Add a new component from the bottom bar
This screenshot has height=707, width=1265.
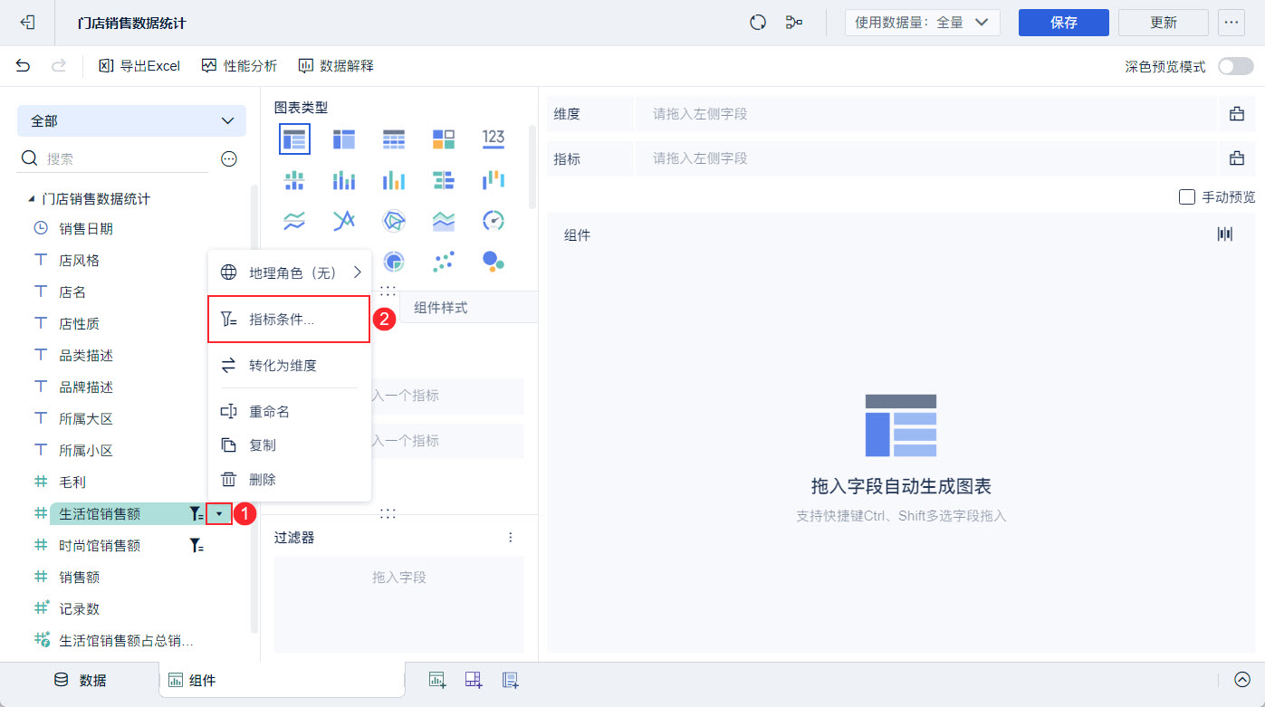pos(437,681)
